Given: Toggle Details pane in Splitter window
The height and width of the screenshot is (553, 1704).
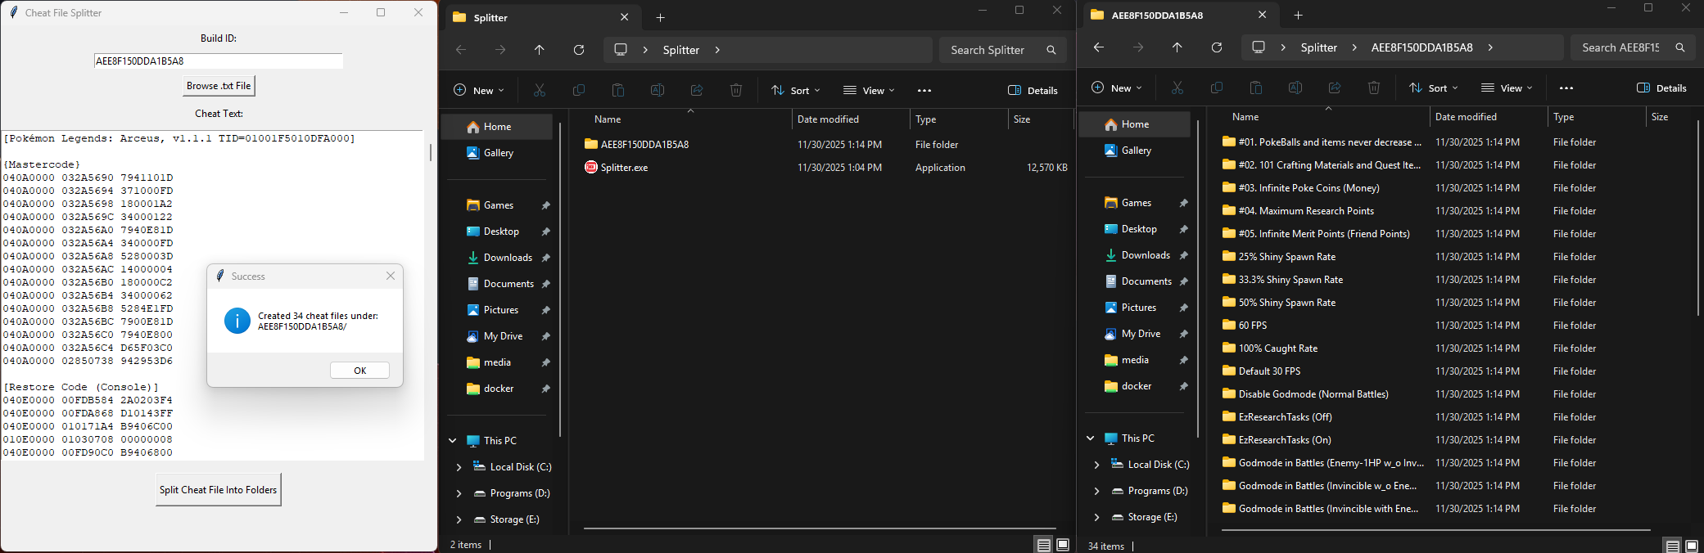Looking at the screenshot, I should pyautogui.click(x=1033, y=91).
